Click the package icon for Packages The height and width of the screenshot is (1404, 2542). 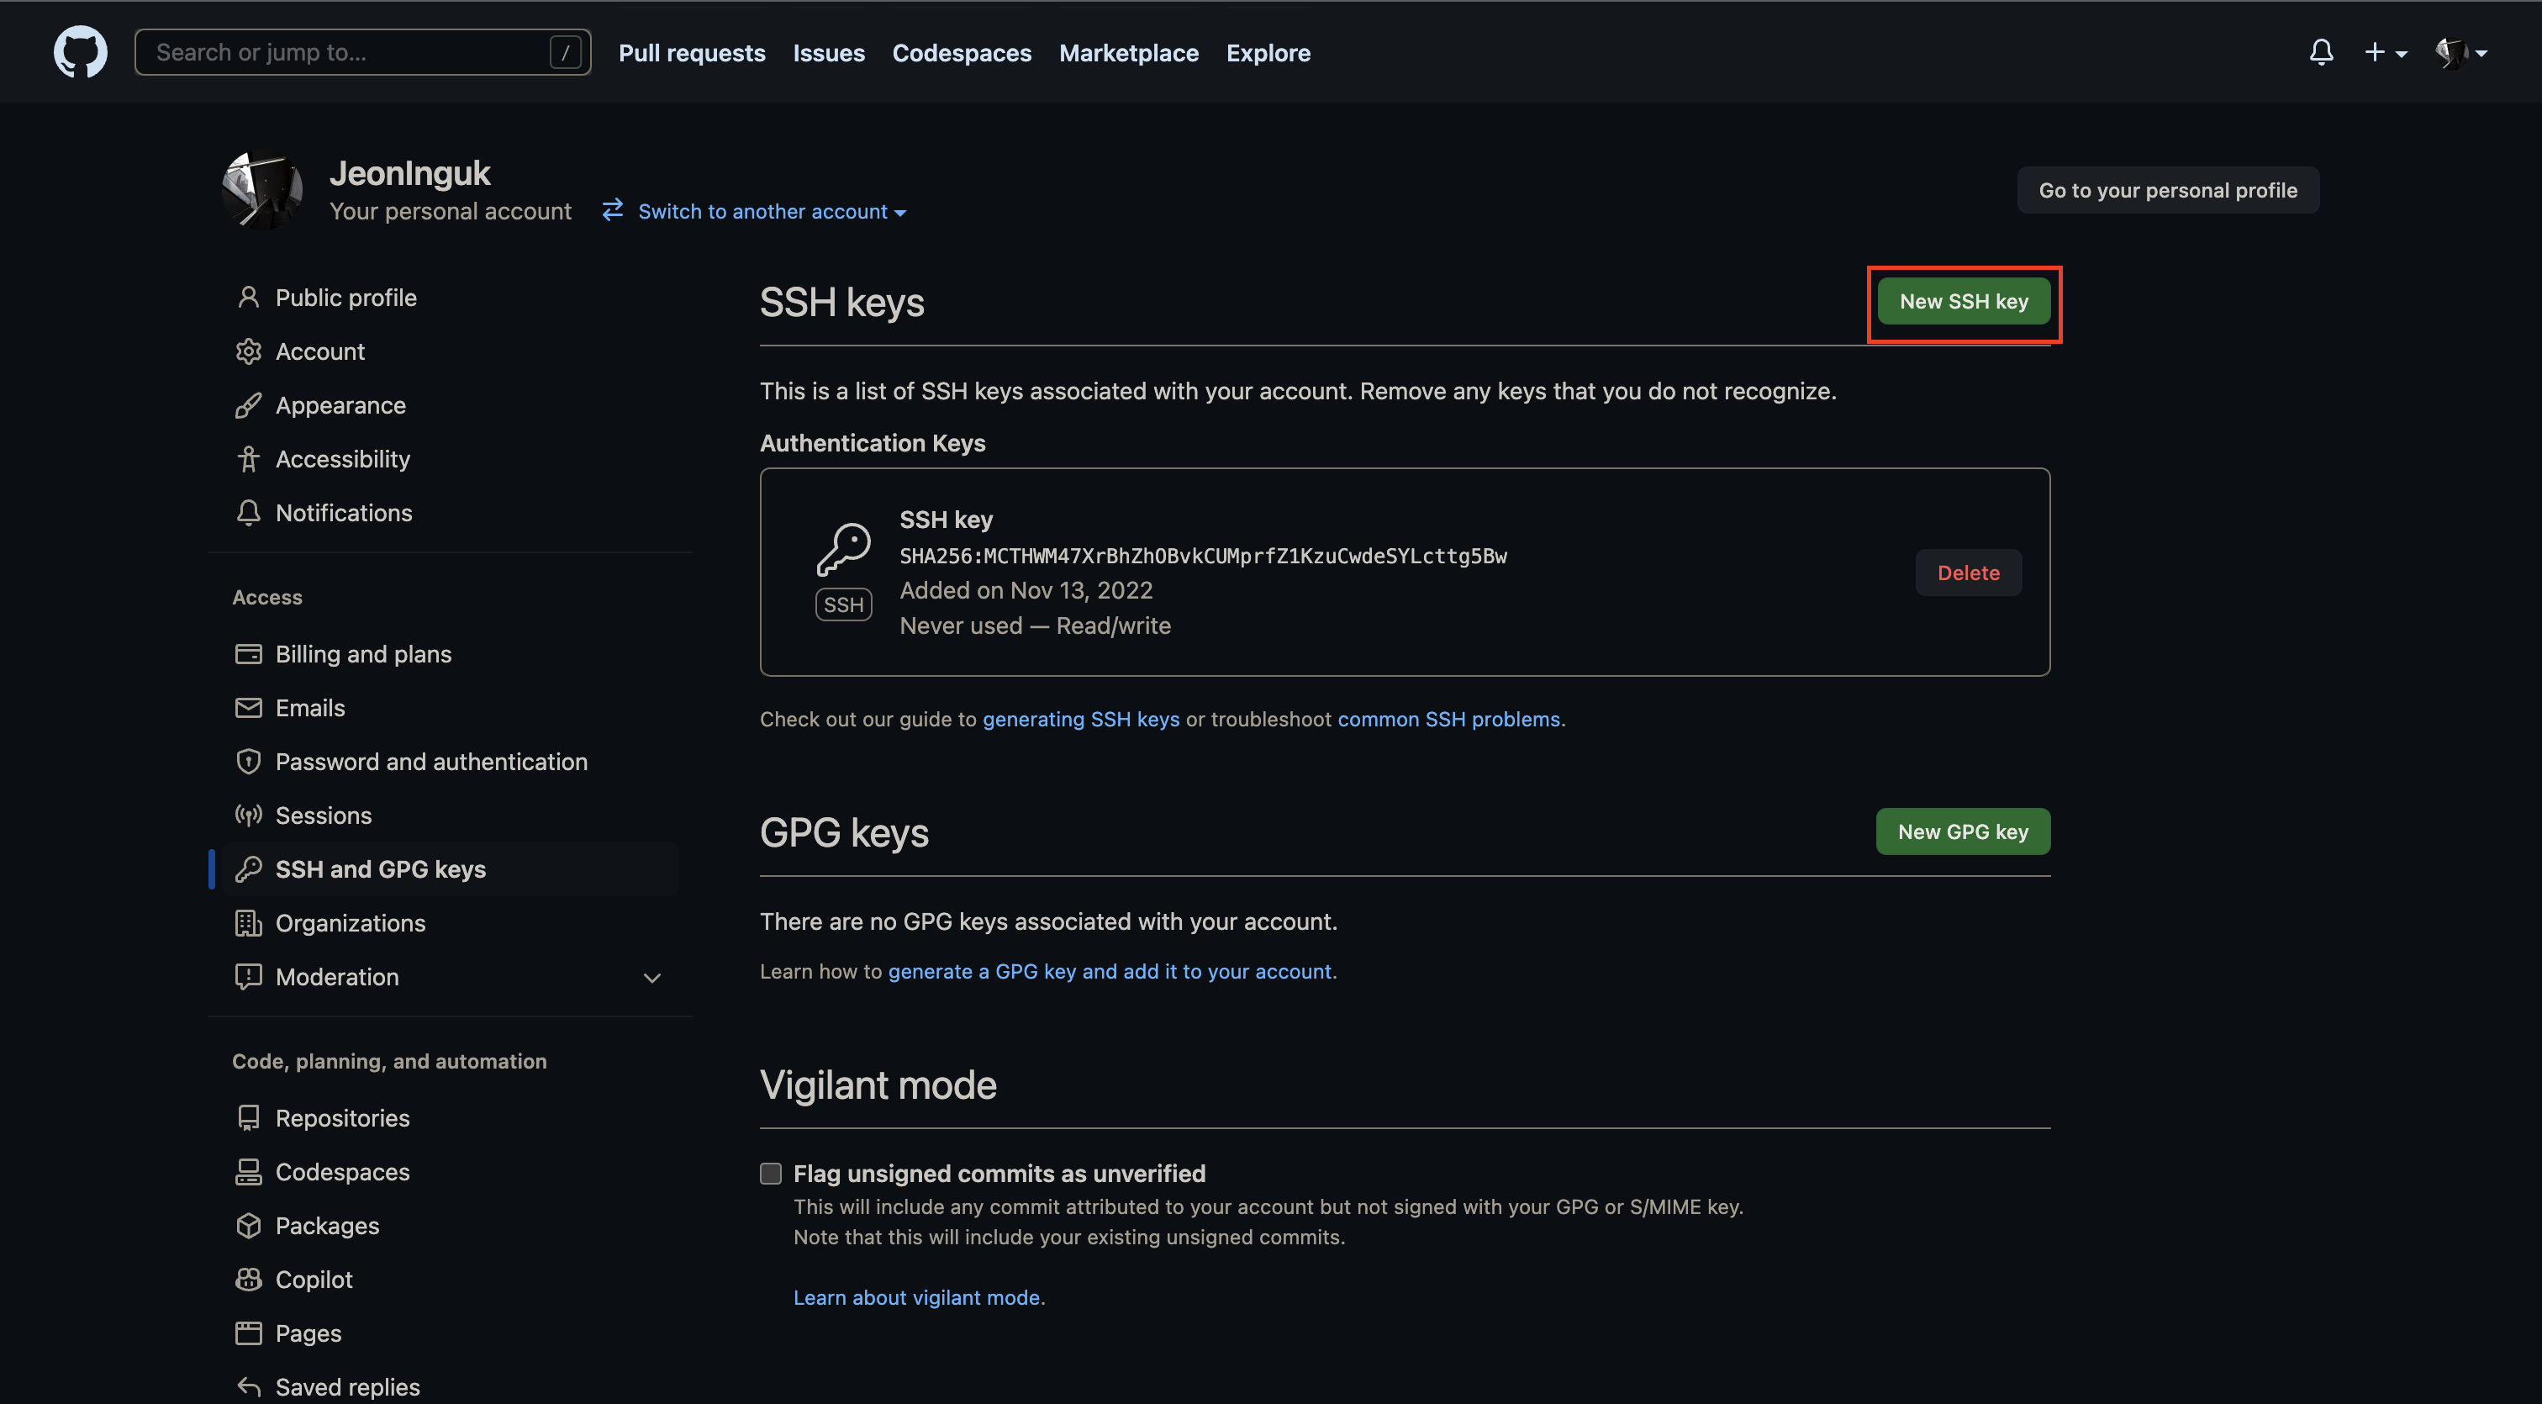tap(249, 1226)
